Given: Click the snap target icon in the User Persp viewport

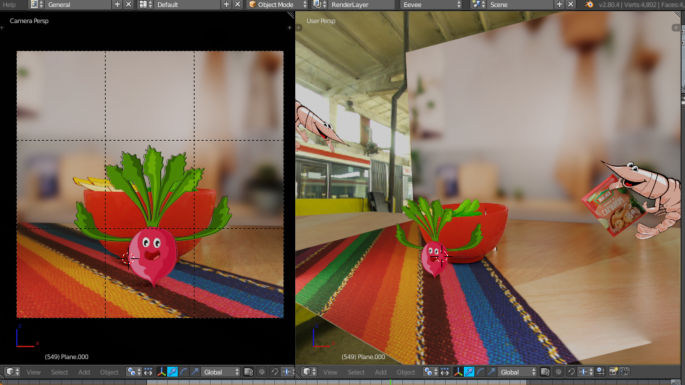Looking at the screenshot, I should [600, 372].
